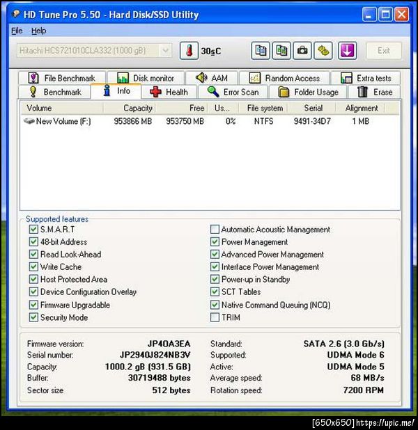The height and width of the screenshot is (430, 418).
Task: Minimize the HD Tune Pro window
Action: pyautogui.click(x=369, y=14)
